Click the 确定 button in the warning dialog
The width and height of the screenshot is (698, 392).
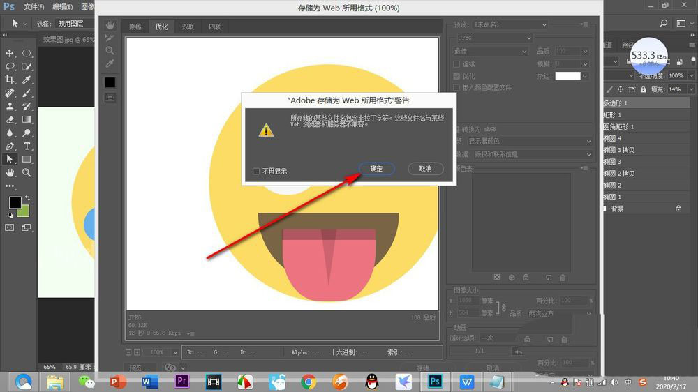[377, 169]
